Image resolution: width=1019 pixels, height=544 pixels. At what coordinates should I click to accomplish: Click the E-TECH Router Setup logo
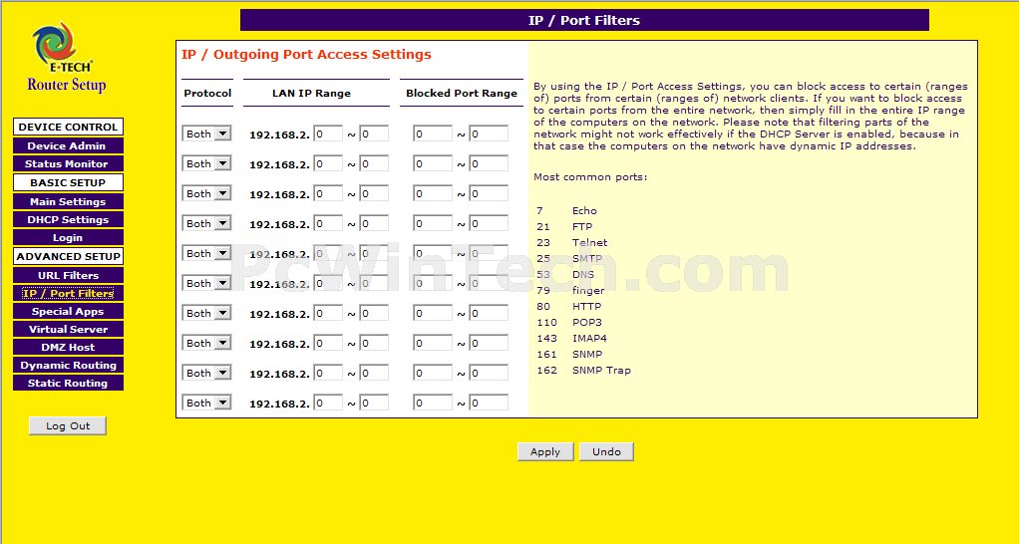click(66, 57)
